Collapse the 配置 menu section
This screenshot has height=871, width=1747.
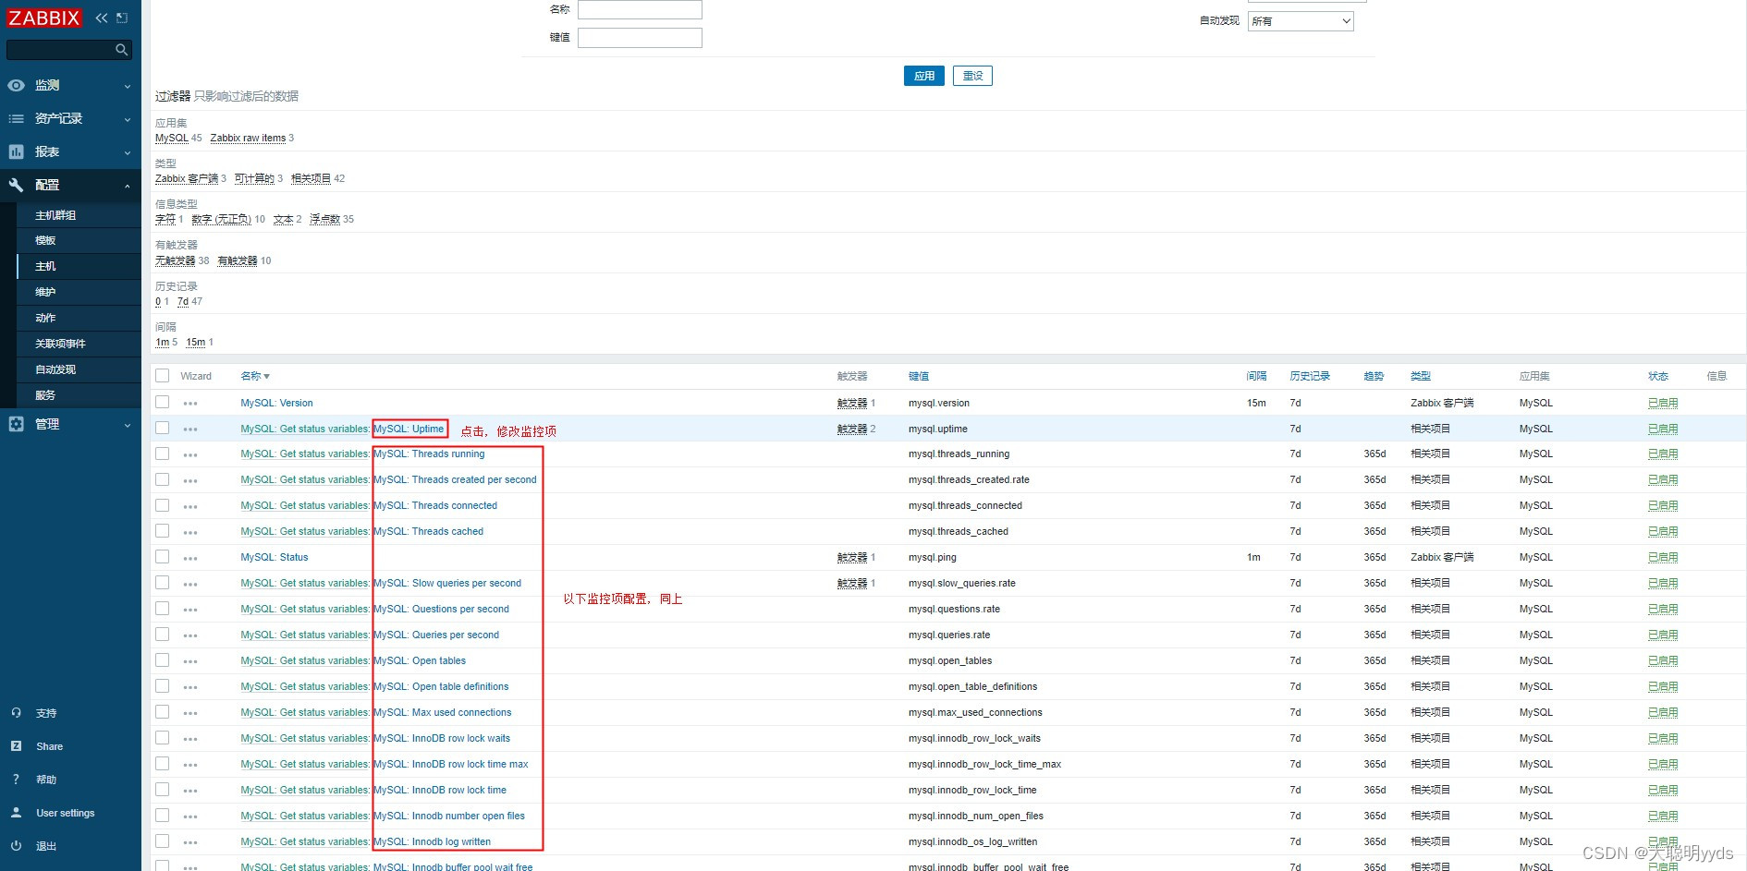click(x=128, y=186)
